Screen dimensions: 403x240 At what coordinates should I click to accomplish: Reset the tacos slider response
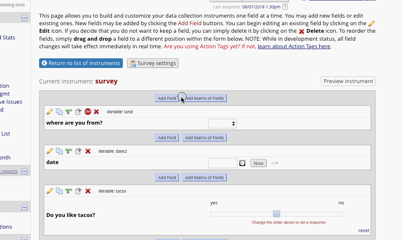tap(364, 230)
